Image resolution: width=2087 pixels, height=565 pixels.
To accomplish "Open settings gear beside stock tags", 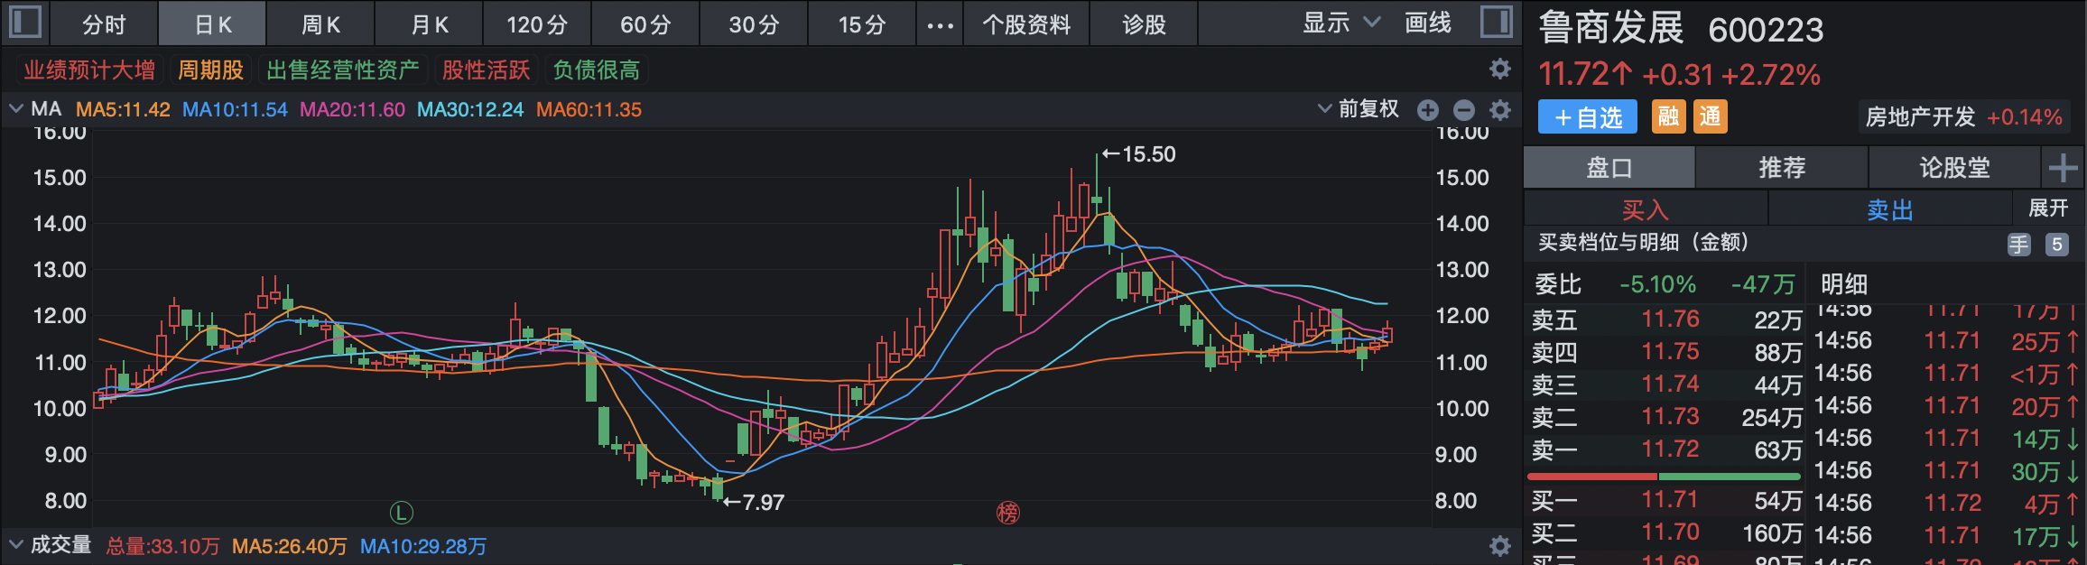I will pos(1499,69).
